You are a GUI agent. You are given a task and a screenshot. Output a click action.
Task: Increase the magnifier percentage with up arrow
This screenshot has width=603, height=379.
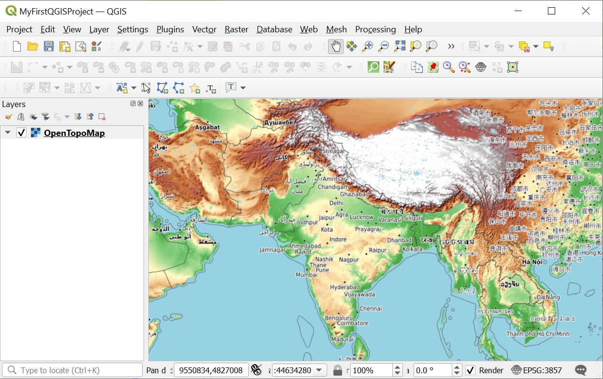(398, 367)
